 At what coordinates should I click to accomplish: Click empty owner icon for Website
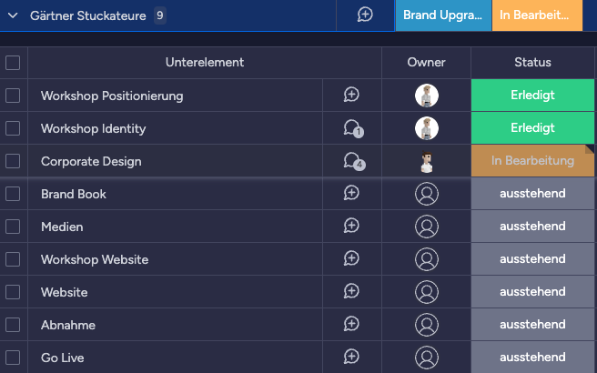pyautogui.click(x=426, y=292)
